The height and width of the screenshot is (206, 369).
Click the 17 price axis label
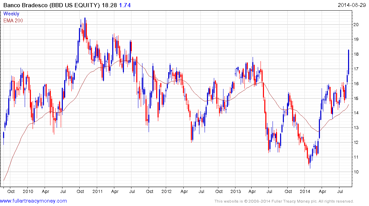356,69
